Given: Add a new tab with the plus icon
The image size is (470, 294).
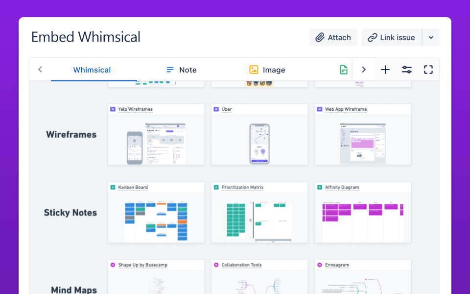Looking at the screenshot, I should [385, 70].
